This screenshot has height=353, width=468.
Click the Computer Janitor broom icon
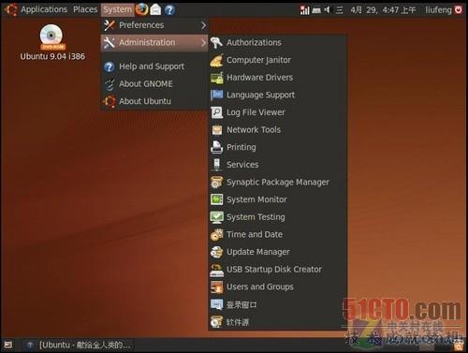[216, 60]
